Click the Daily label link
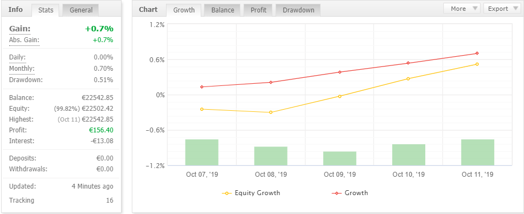 17,57
